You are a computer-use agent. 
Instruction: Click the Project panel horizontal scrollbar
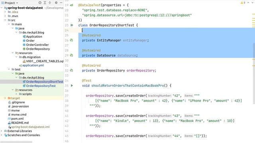click(x=16, y=142)
